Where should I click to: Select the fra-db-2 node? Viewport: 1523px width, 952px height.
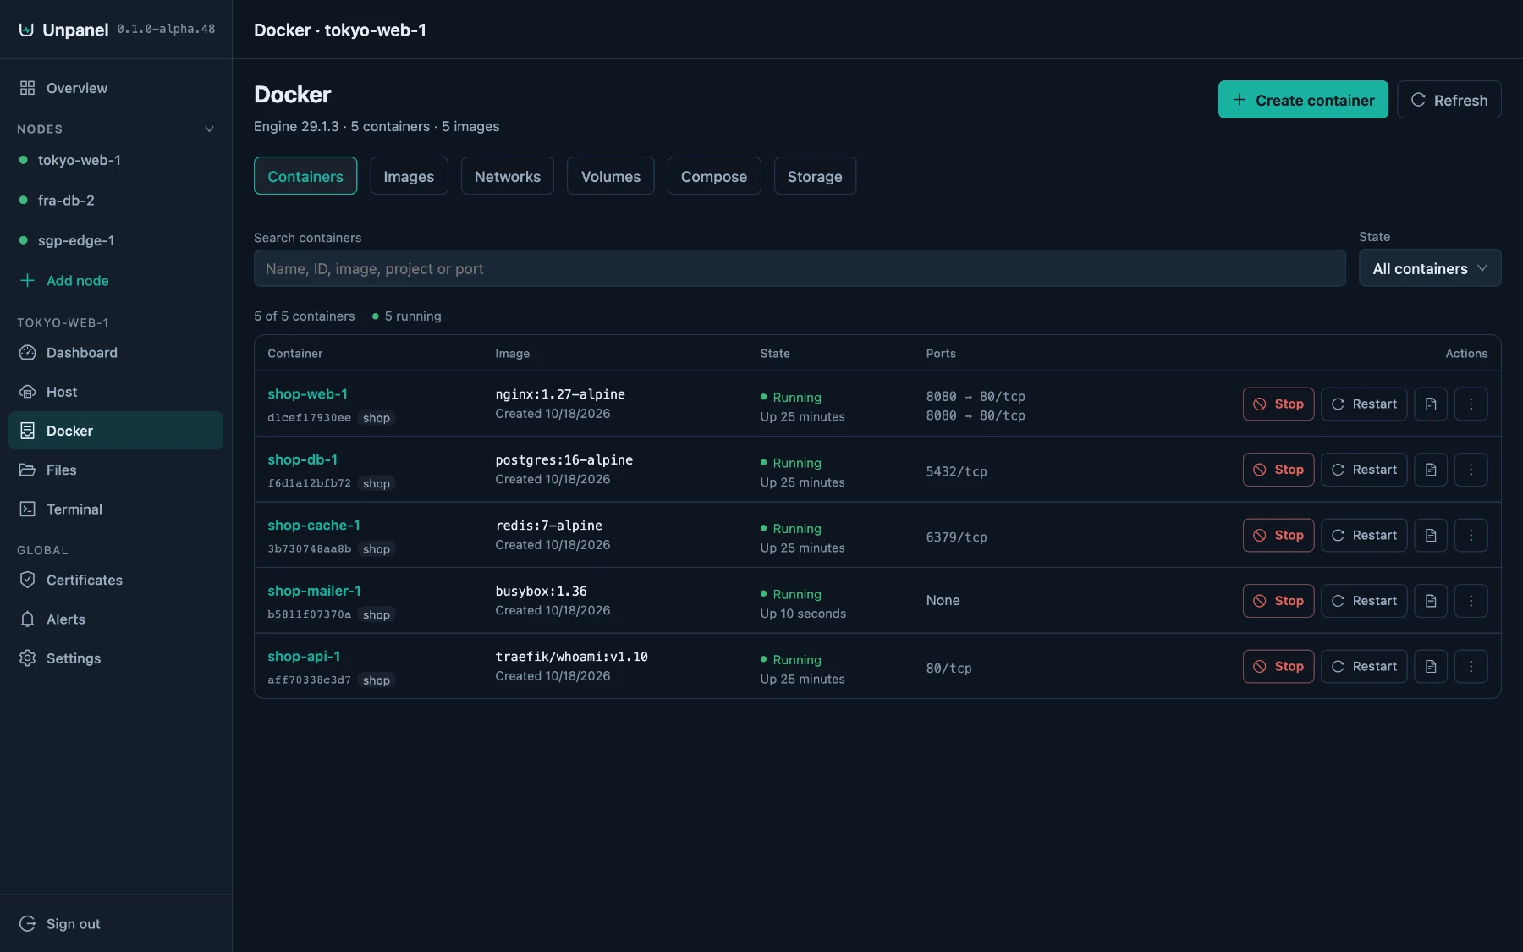[x=116, y=201]
